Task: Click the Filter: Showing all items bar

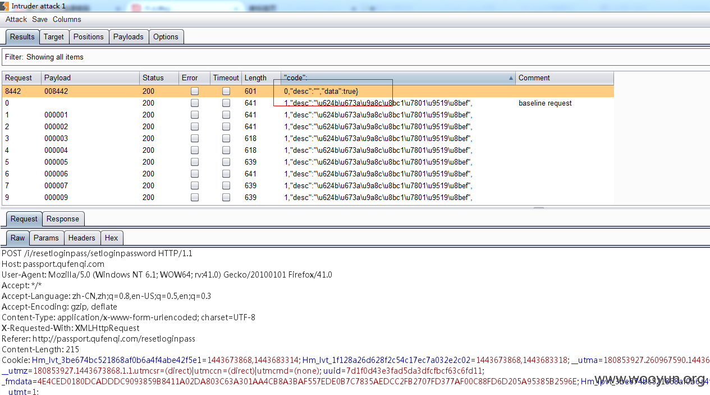Action: coord(355,57)
